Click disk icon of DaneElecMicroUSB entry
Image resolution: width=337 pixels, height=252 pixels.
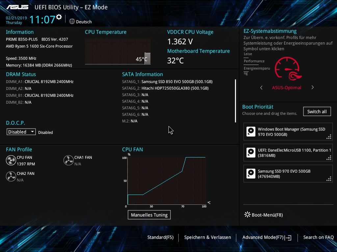tap(251, 153)
